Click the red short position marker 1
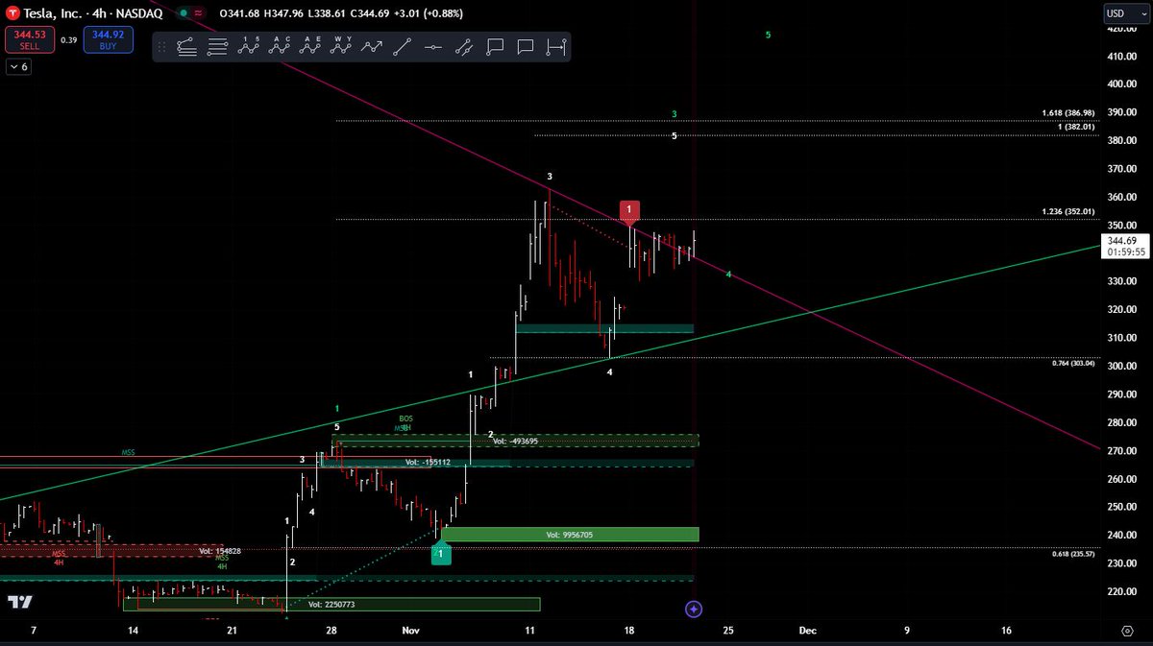Screen dimensions: 1153x646 point(628,211)
